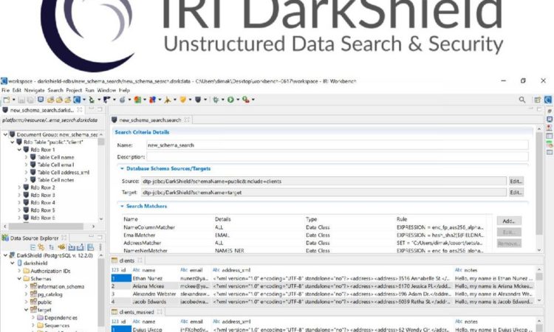Select NameColumnMatcher row in Search Matchers
Image resolution: width=554 pixels, height=332 pixels.
click(x=304, y=227)
